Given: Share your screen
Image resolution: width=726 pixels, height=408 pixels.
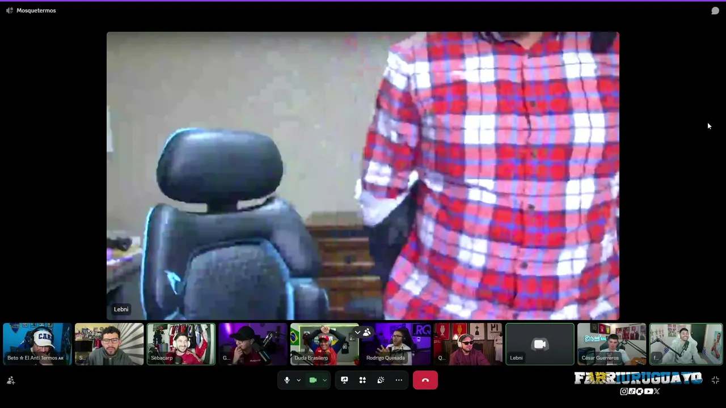Looking at the screenshot, I should tap(344, 380).
